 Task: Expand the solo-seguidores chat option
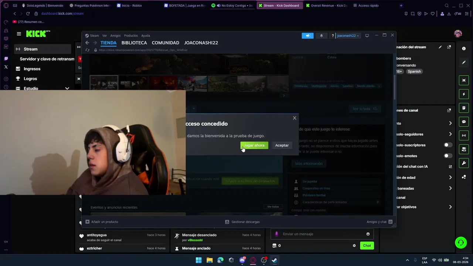(450, 134)
